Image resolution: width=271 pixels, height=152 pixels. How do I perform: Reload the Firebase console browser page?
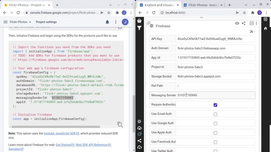18,13
